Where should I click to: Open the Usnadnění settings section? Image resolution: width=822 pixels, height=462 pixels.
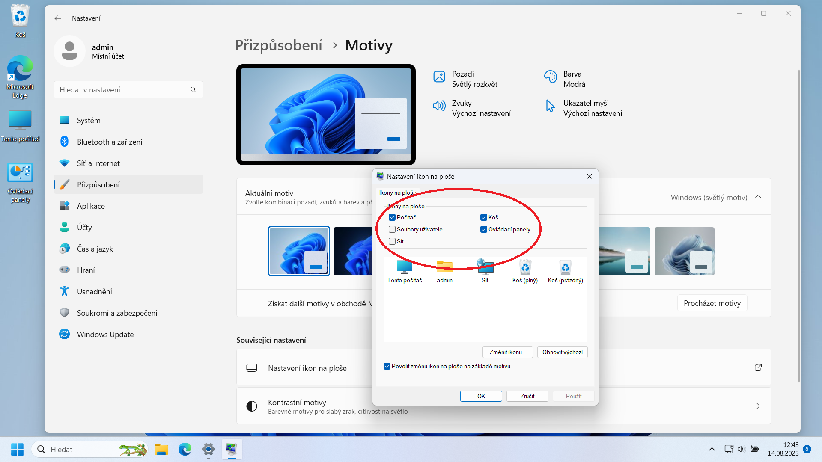click(x=94, y=292)
